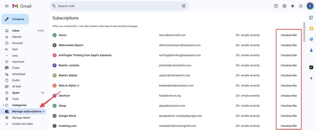Screen dimensions: 316x130
Task: Unsubscribe from Beehiiv Zephyr
Action: click(x=289, y=75)
